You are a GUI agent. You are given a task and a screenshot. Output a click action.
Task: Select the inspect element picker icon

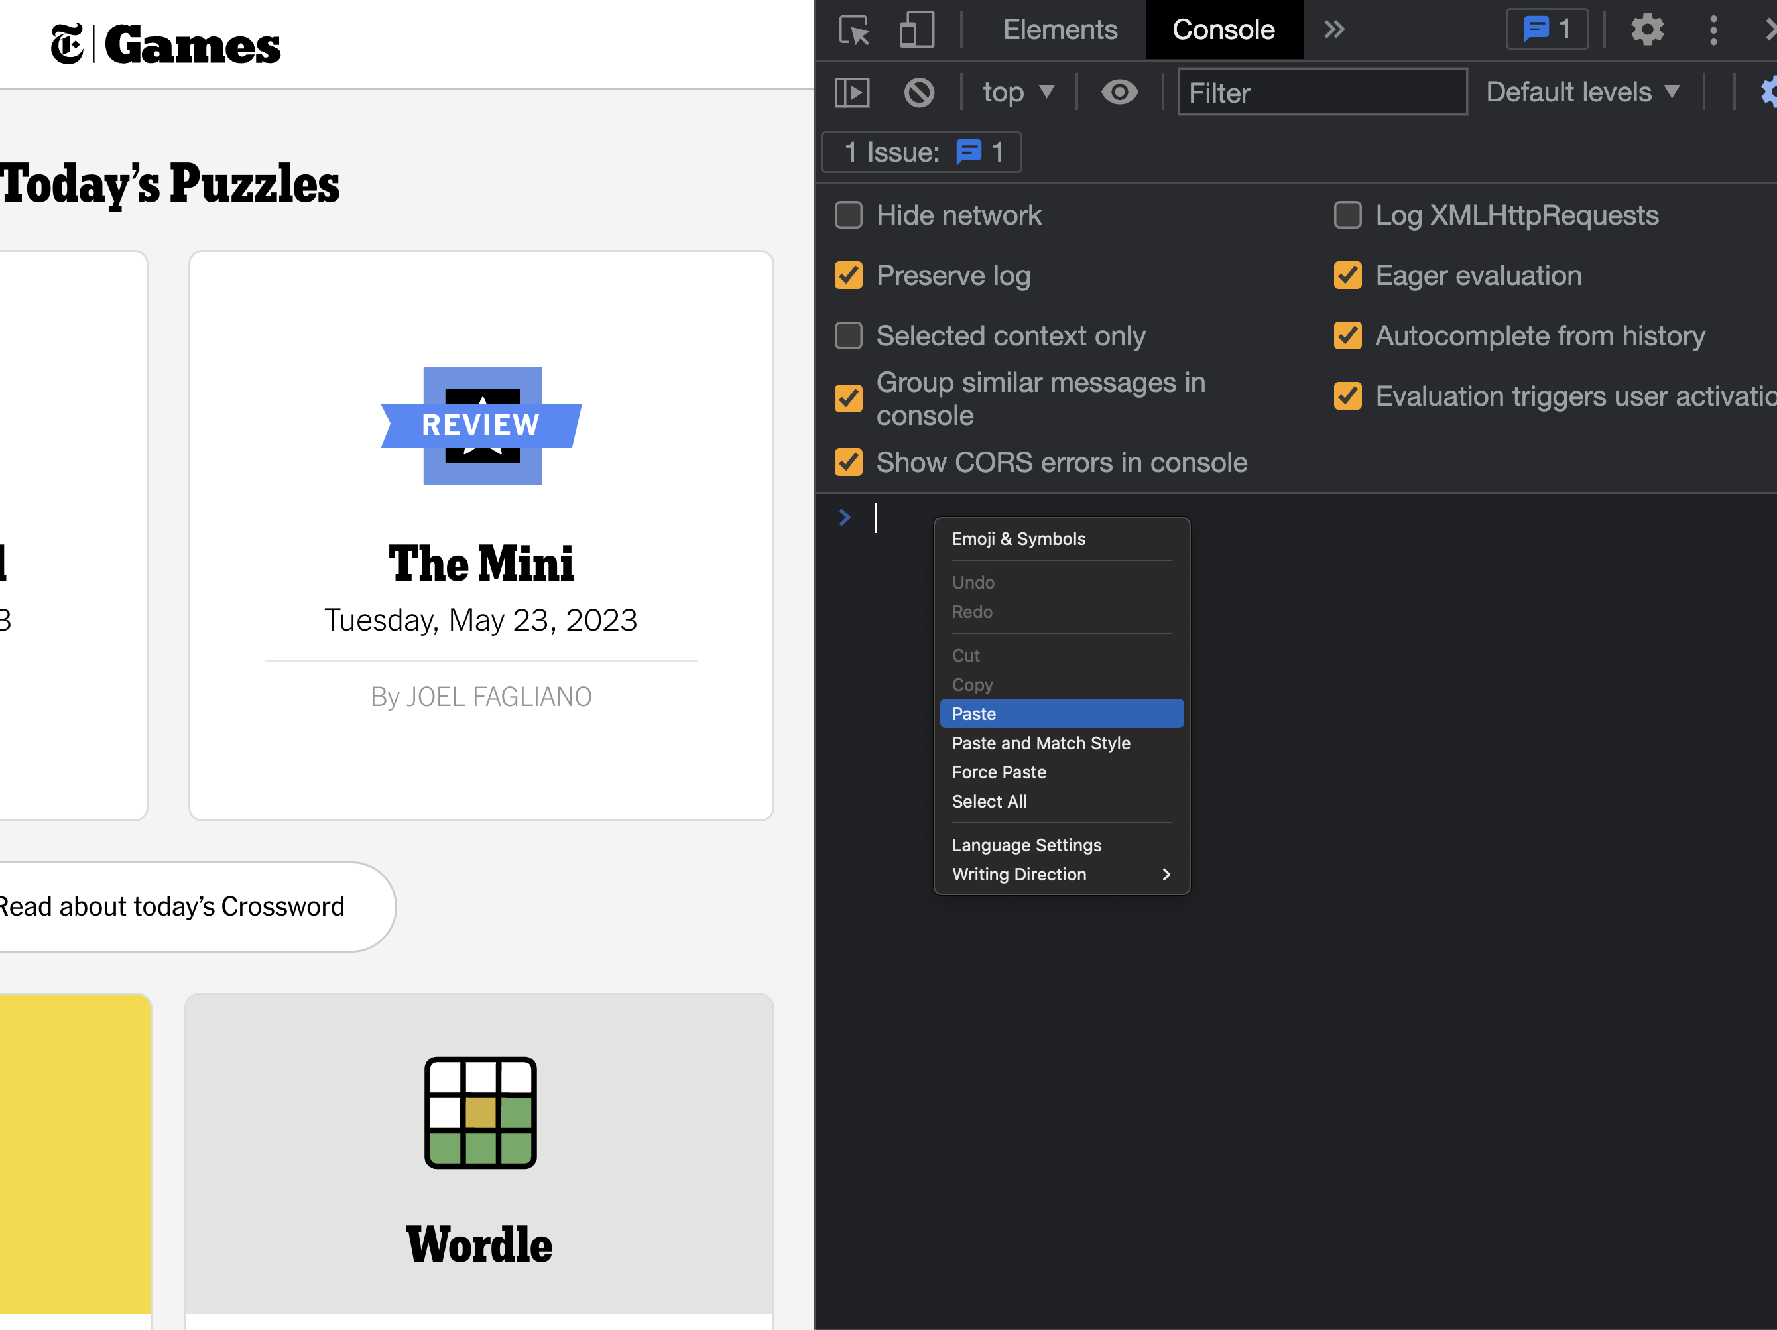click(854, 30)
